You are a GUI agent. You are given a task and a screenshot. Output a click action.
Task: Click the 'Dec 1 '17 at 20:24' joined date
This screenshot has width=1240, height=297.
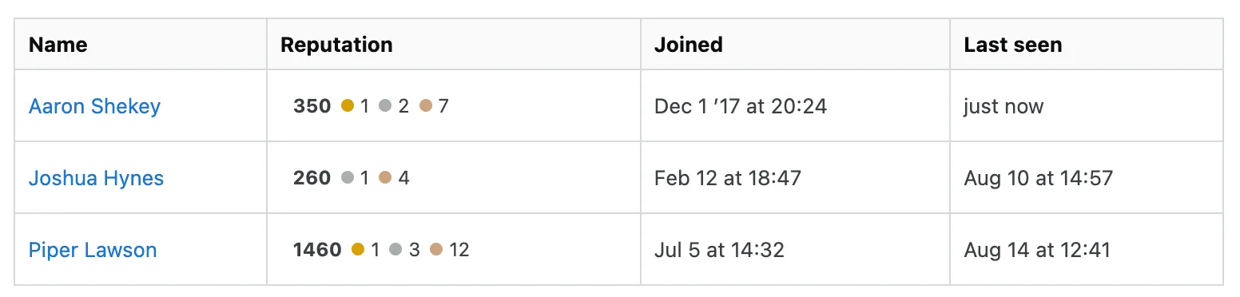tap(741, 106)
